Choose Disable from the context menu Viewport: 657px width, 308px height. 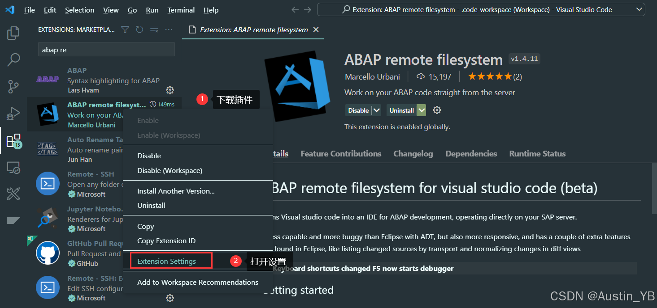click(198, 156)
